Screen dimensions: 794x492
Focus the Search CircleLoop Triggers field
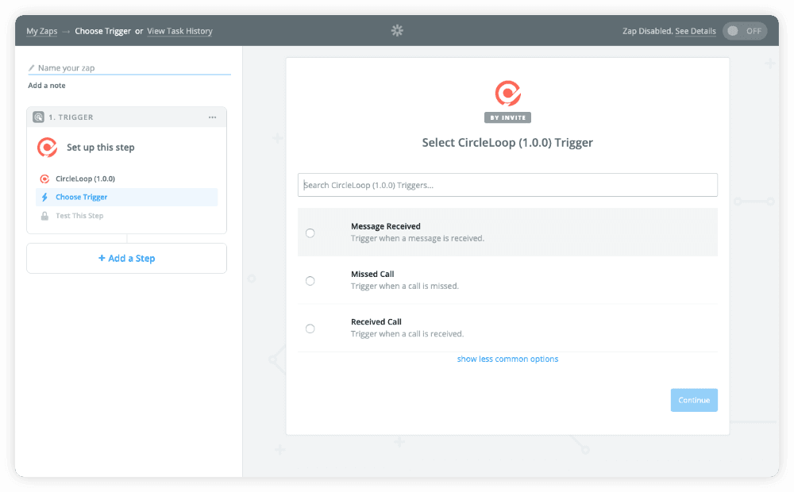point(507,185)
